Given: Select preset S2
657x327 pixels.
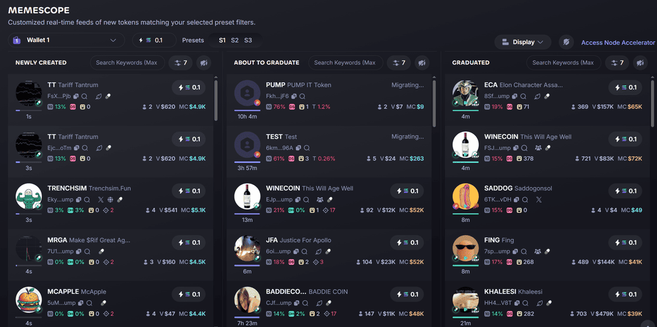Looking at the screenshot, I should (x=235, y=40).
